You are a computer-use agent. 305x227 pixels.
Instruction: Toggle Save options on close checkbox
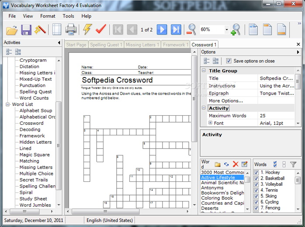(229, 61)
